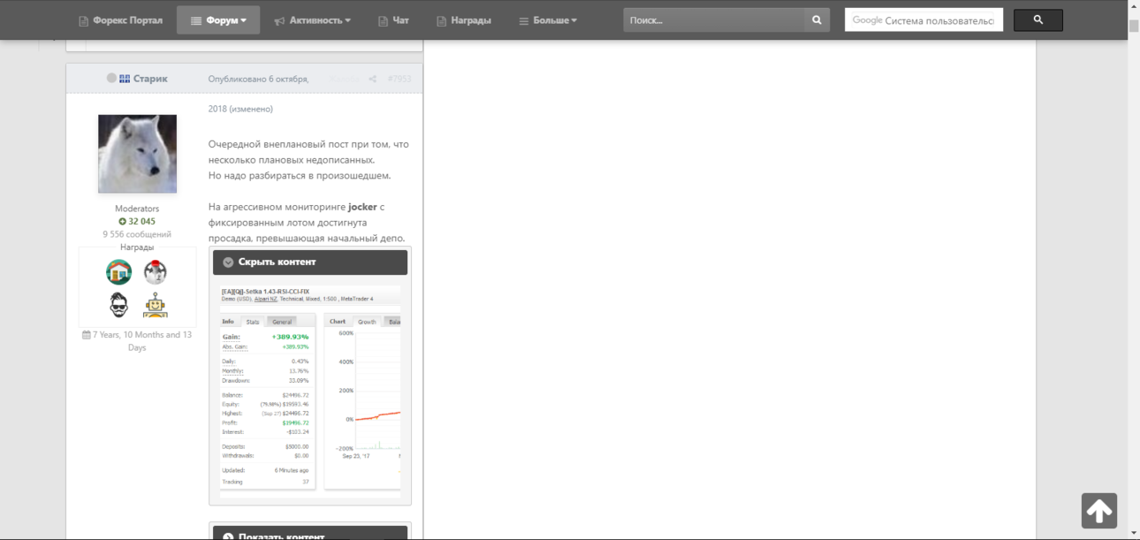Click the Moderators group label
Image resolution: width=1140 pixels, height=540 pixels.
(x=137, y=209)
